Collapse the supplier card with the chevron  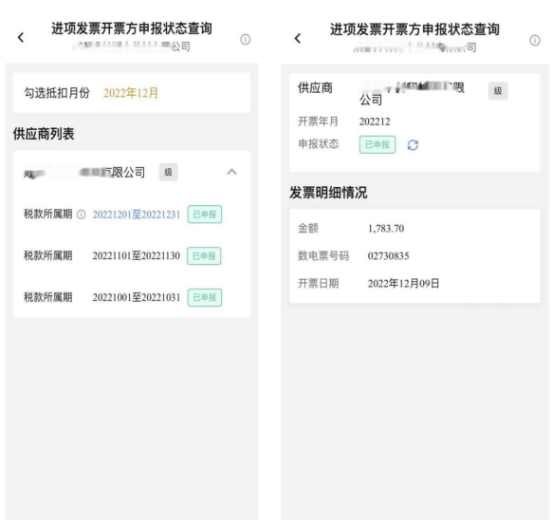pyautogui.click(x=231, y=172)
